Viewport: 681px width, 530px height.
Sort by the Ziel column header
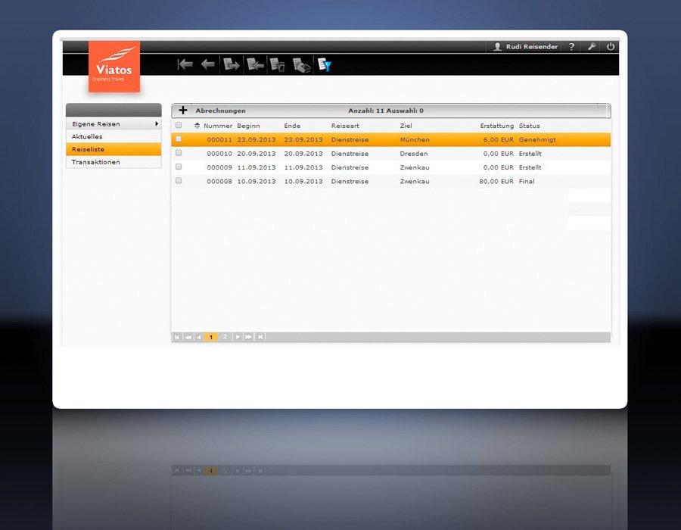pyautogui.click(x=406, y=126)
